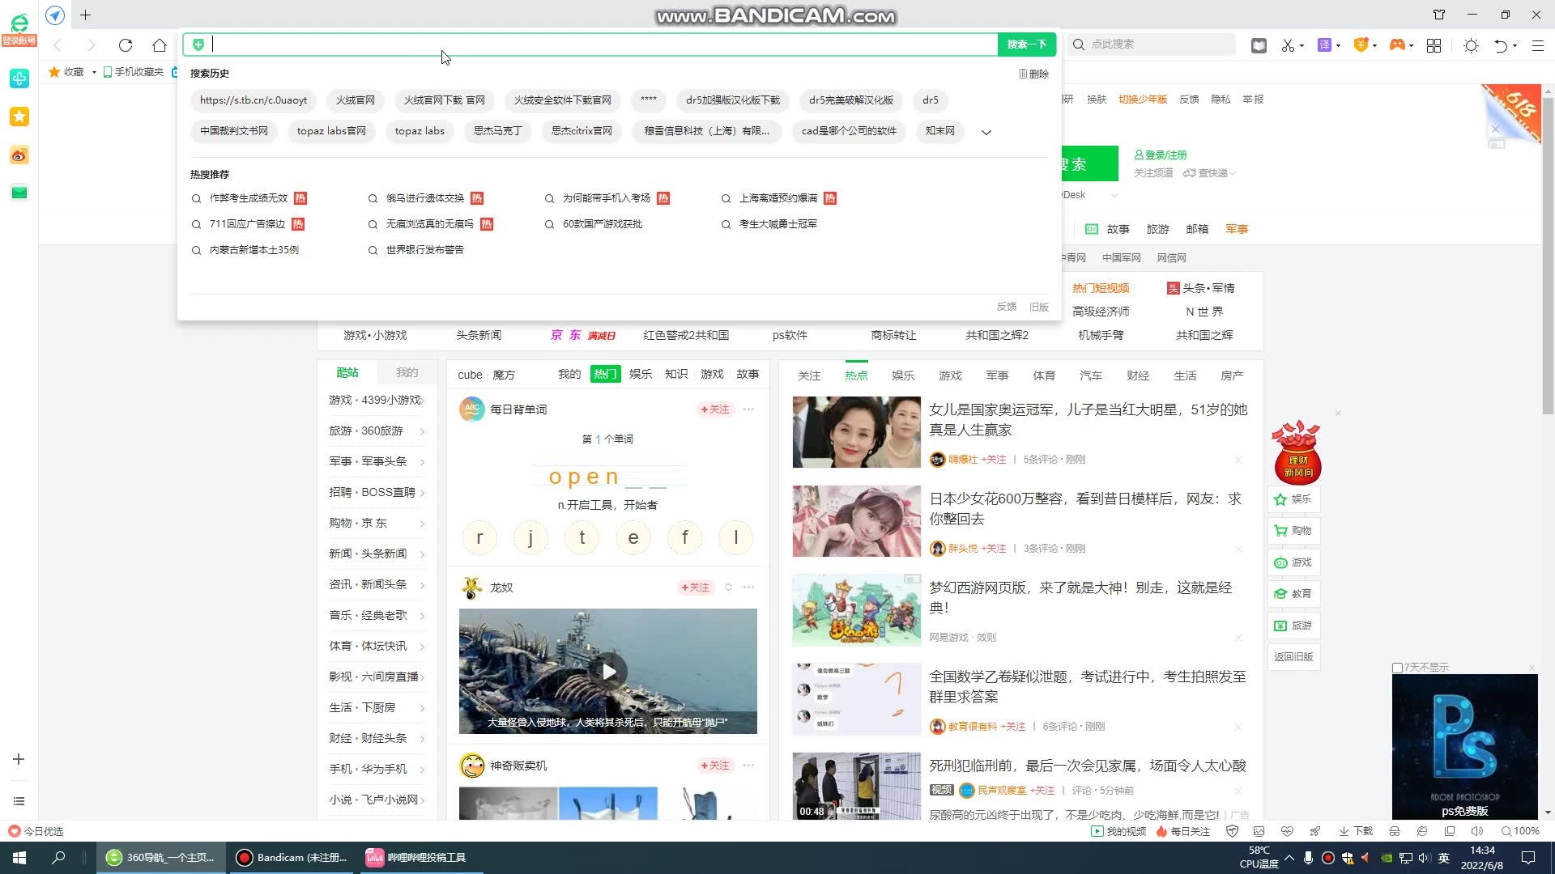The width and height of the screenshot is (1555, 874).
Task: Open Windows Start menu
Action: [19, 858]
